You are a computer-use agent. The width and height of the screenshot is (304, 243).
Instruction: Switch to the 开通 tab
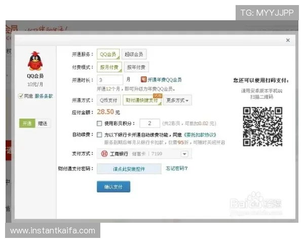pyautogui.click(x=27, y=123)
